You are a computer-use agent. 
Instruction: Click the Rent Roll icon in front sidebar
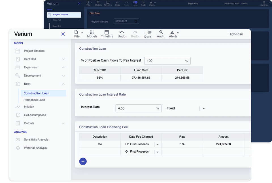18,59
